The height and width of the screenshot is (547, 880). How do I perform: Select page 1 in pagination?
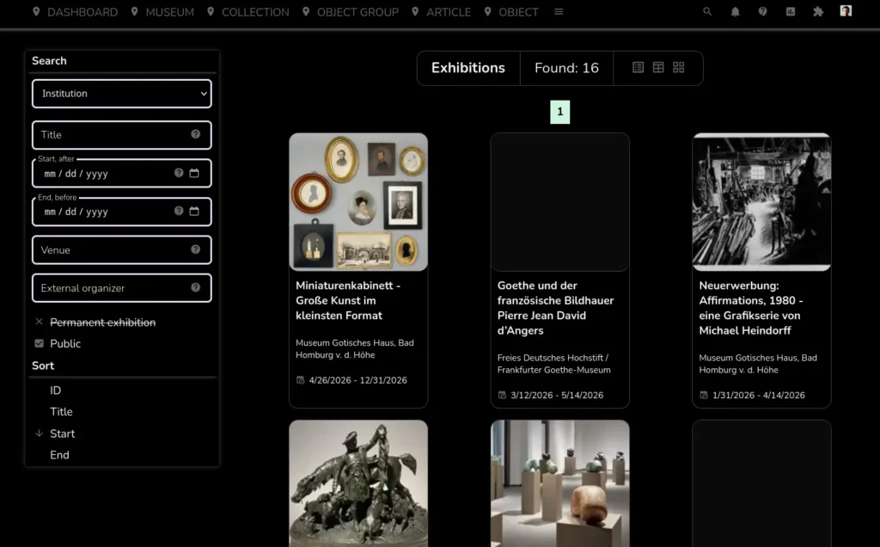point(559,112)
